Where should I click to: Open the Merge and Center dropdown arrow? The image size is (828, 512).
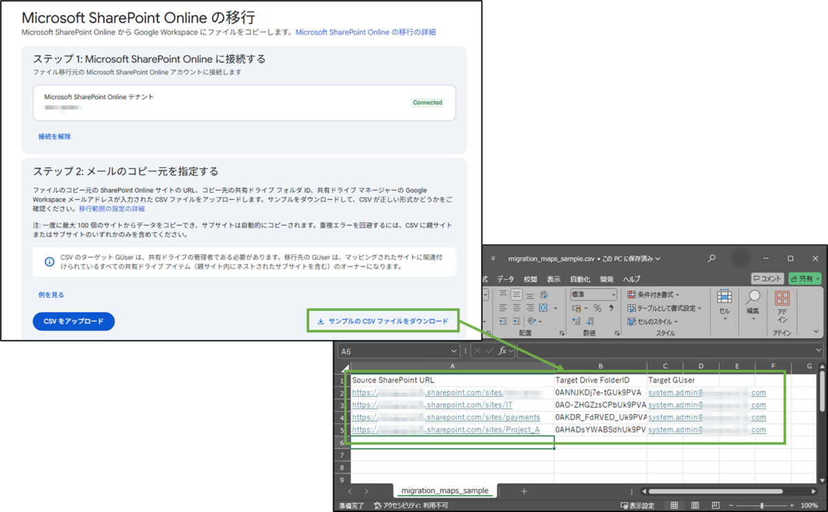click(x=555, y=308)
